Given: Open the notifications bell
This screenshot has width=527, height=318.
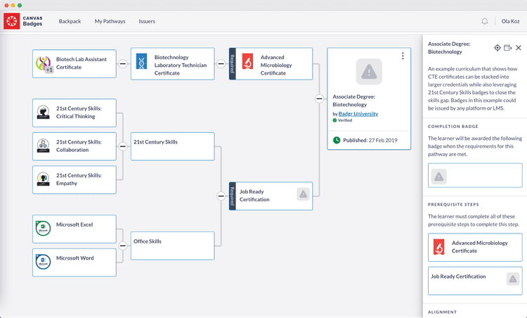Looking at the screenshot, I should pos(485,21).
